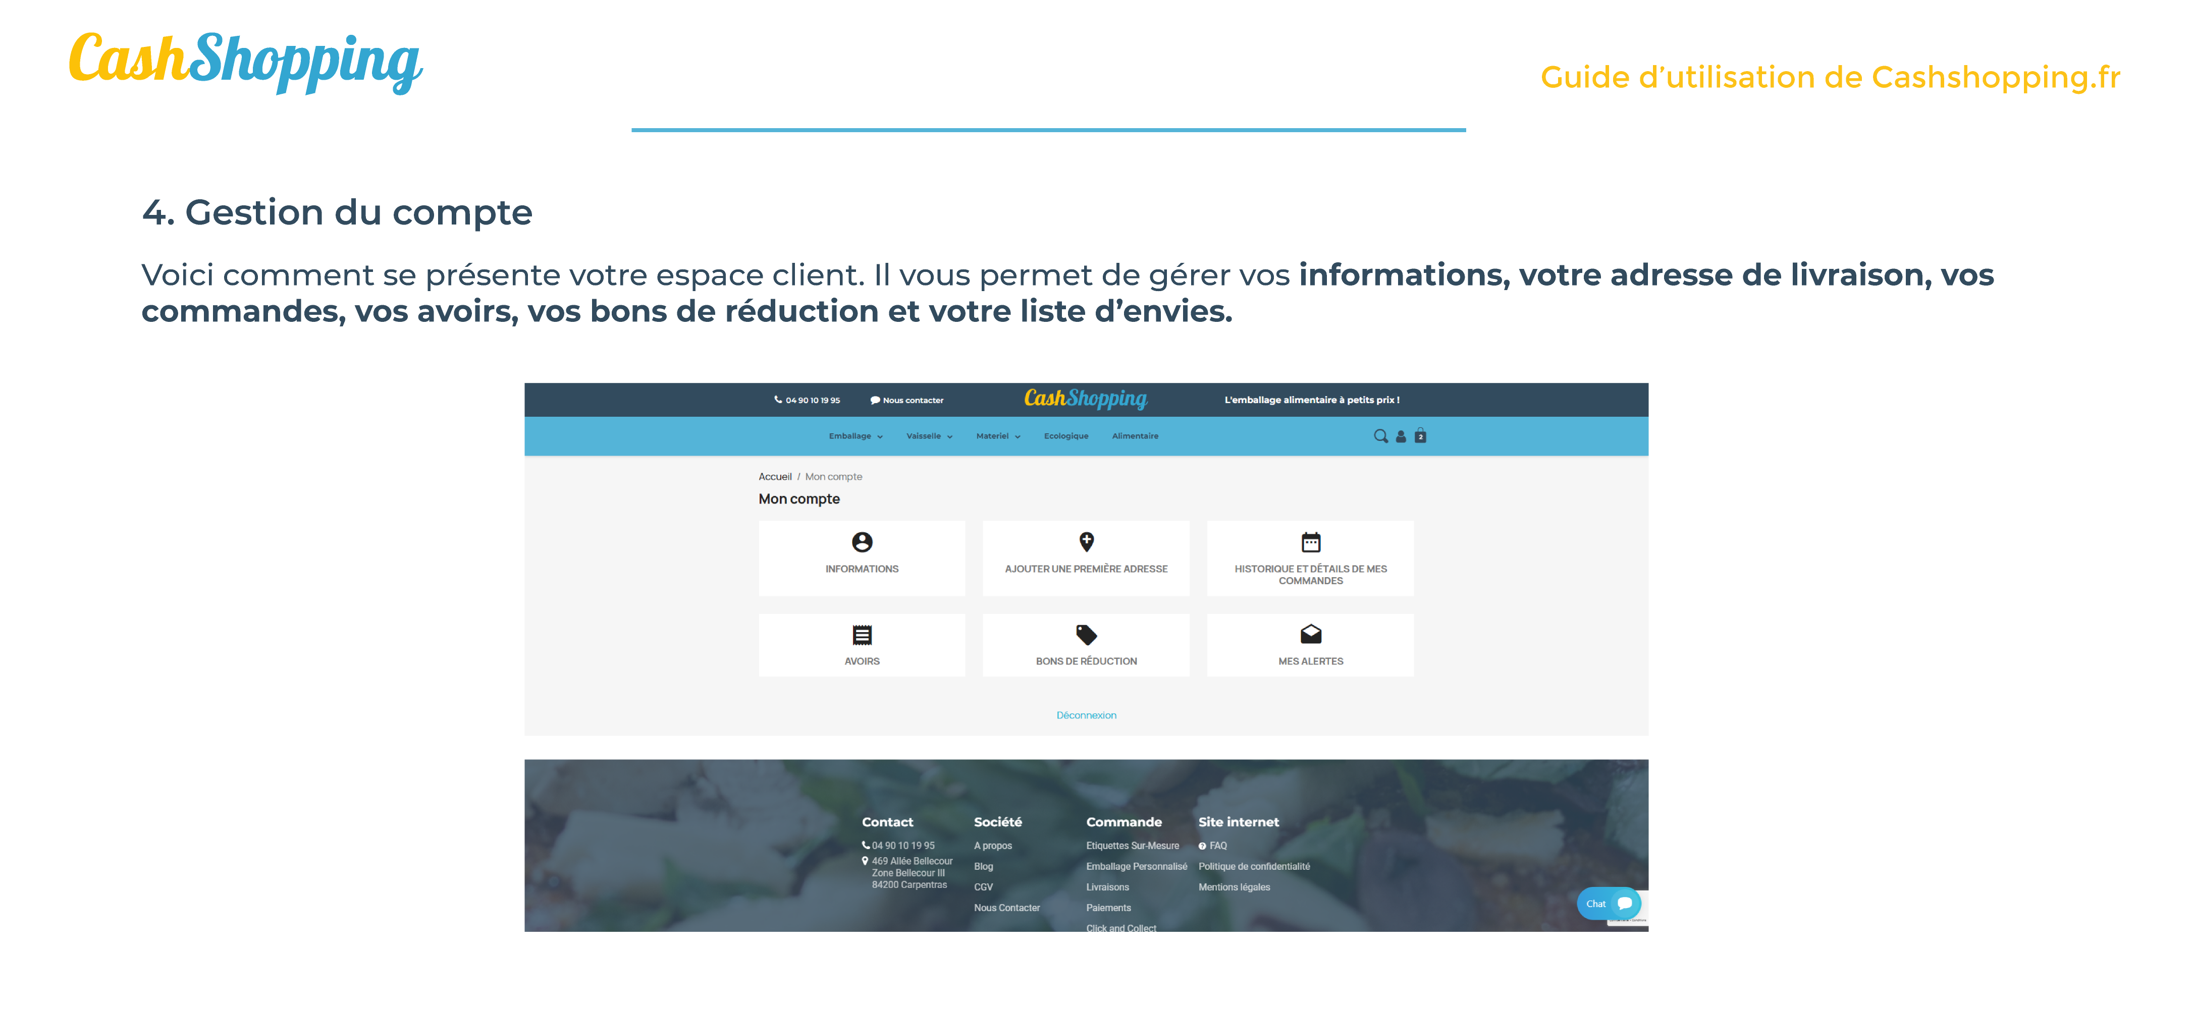The width and height of the screenshot is (2193, 1009).
Task: Click the Informations person icon
Action: tap(862, 542)
